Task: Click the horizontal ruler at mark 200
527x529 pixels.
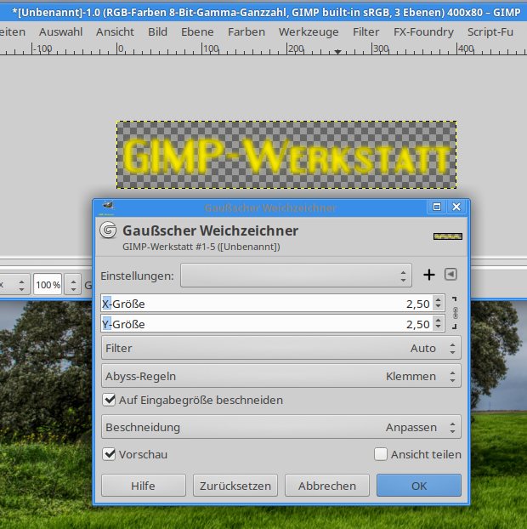Action: click(x=287, y=49)
